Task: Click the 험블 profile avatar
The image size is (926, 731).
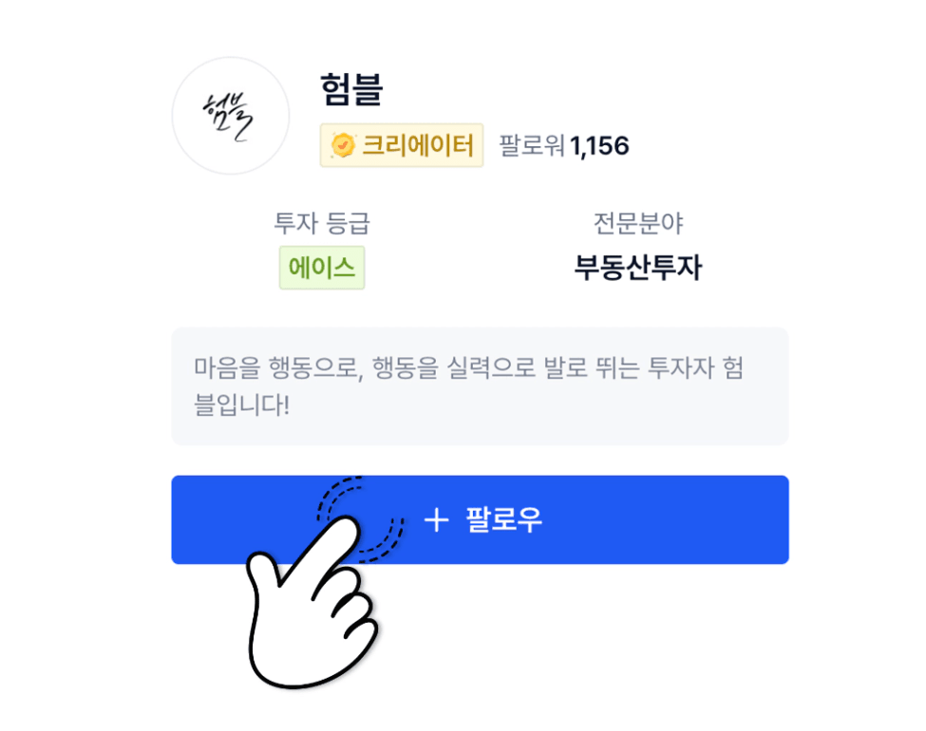Action: pos(230,116)
